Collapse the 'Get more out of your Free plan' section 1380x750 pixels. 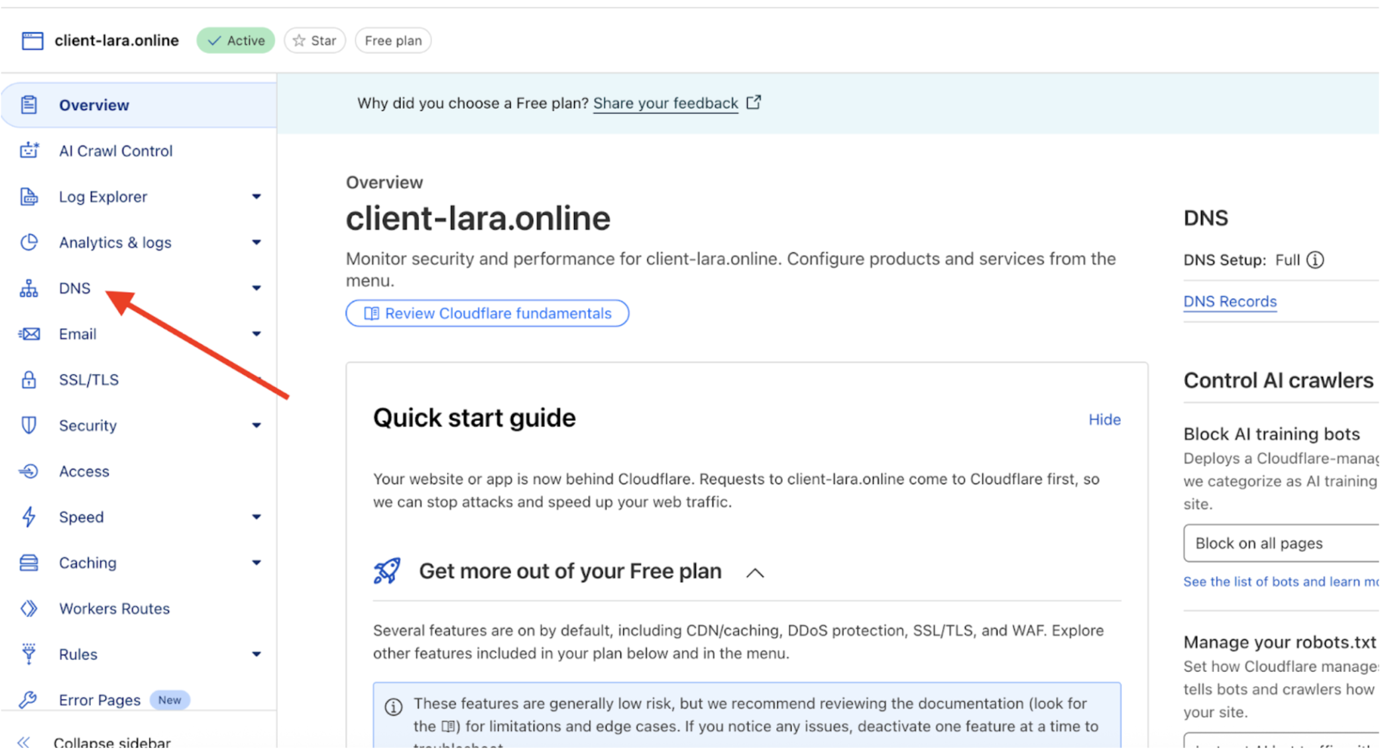(x=755, y=572)
